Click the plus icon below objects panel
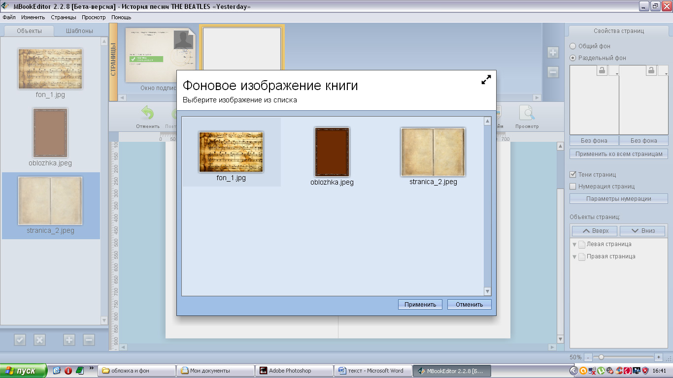The image size is (673, 378). pos(69,340)
